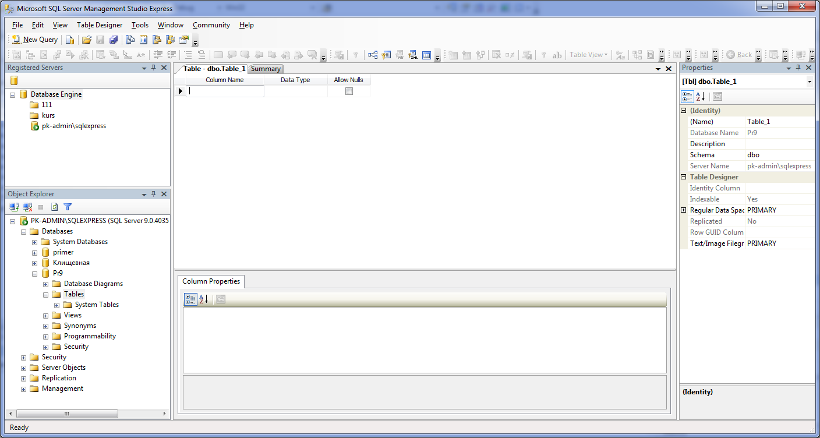The height and width of the screenshot is (438, 820).
Task: Click the Description property field
Action: pyautogui.click(x=780, y=144)
